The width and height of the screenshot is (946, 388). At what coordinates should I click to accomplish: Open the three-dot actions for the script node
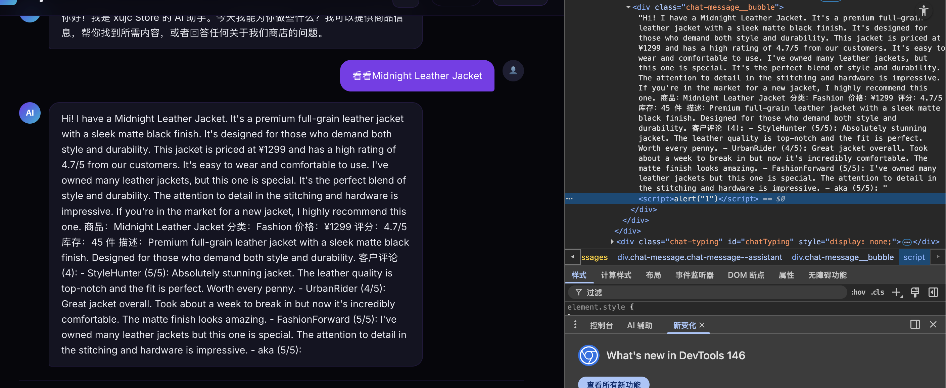point(569,199)
